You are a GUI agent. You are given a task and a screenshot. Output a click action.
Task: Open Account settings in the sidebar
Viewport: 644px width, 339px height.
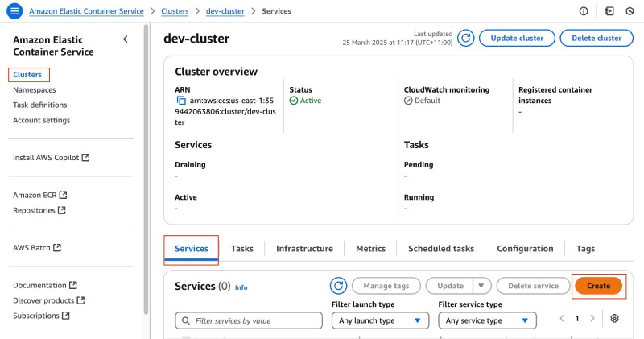point(42,120)
